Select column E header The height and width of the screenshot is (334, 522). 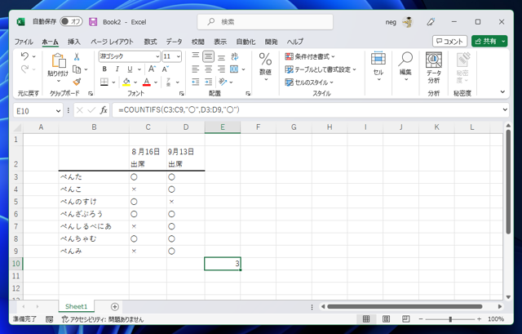223,127
